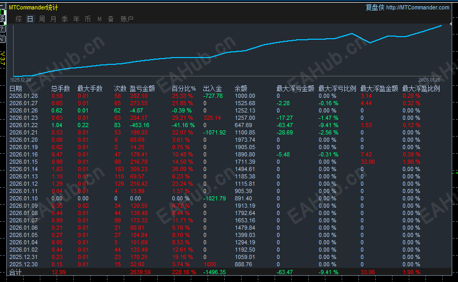Click the floating loss -17.27
This screenshot has height=282, width=458.
point(285,118)
